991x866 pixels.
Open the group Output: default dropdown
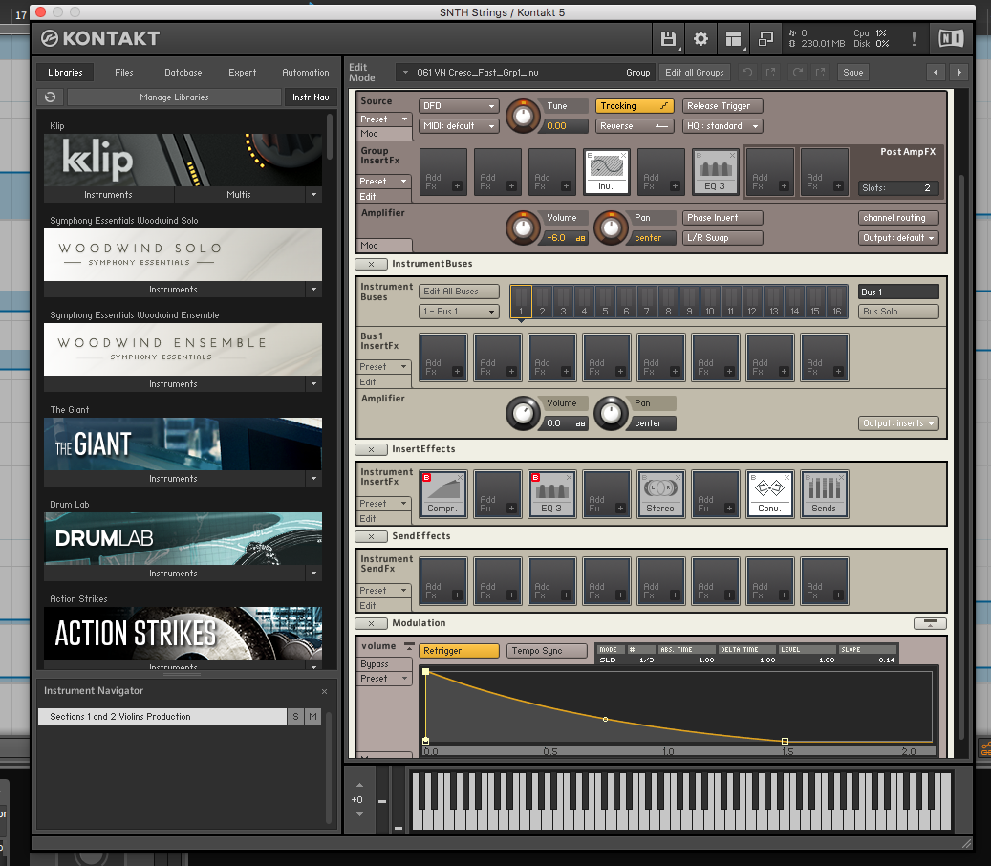point(898,238)
